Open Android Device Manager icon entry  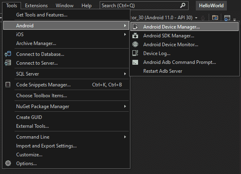click(x=135, y=27)
